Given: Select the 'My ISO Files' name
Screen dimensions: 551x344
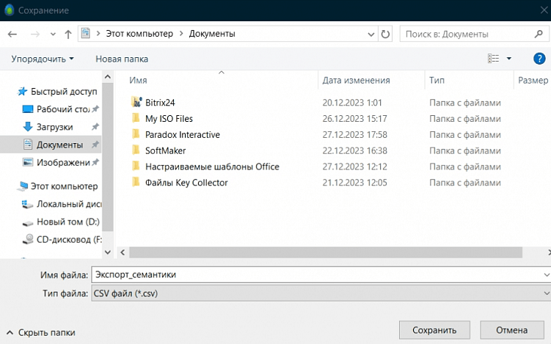Looking at the screenshot, I should 169,119.
